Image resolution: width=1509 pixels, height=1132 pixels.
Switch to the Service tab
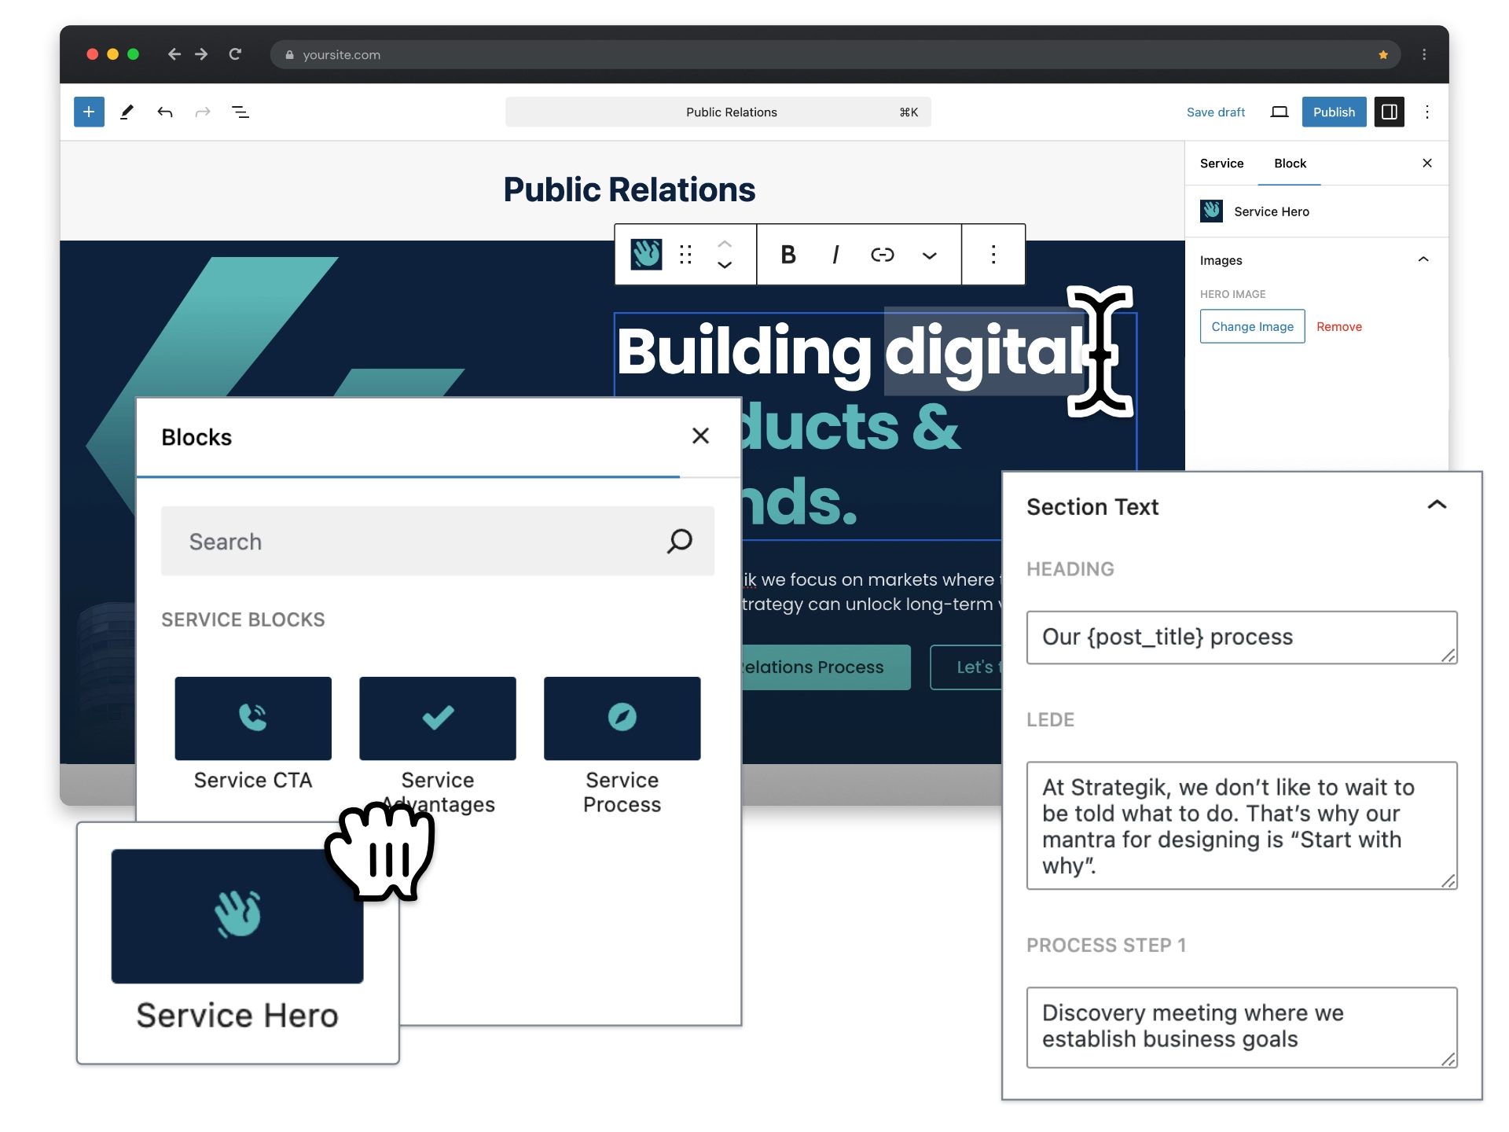click(1223, 163)
